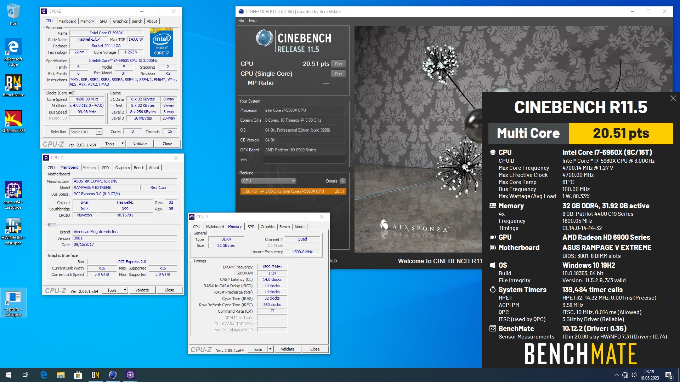Screen dimensions: 680x382
Task: Close the BenchMate result overlay
Action: click(673, 98)
